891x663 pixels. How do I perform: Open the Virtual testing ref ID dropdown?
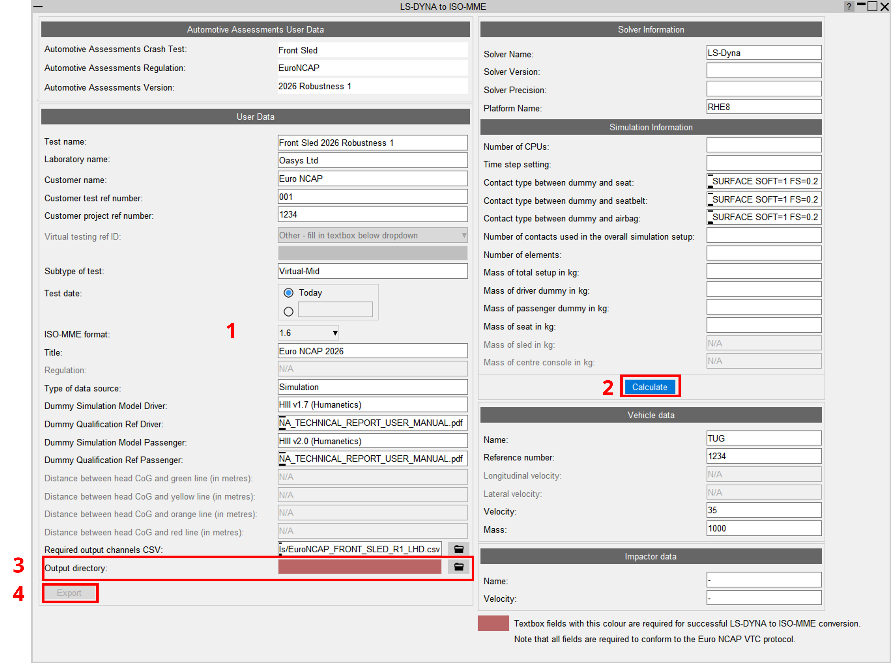[373, 235]
